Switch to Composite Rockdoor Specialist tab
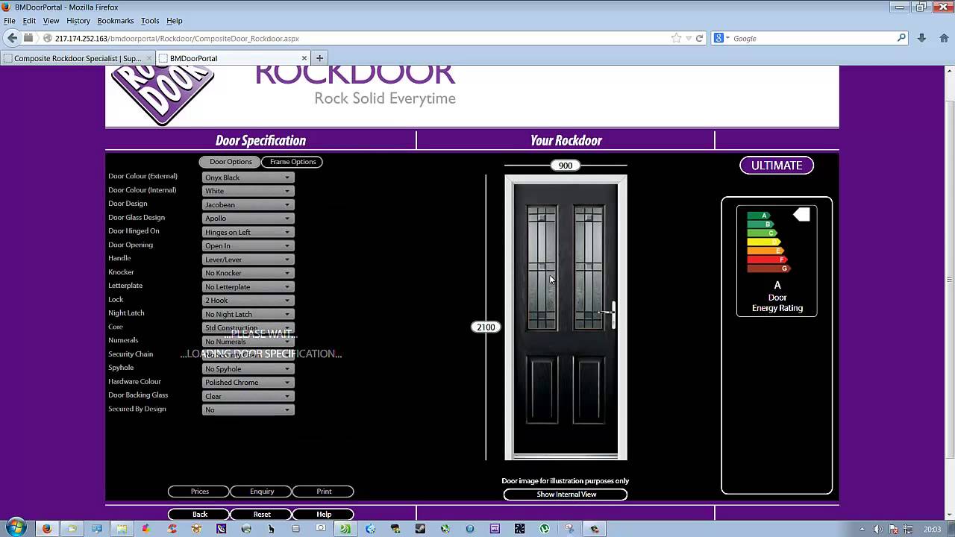 [78, 58]
